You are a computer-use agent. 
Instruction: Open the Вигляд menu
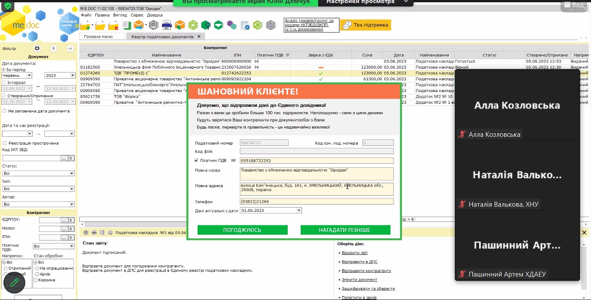pyautogui.click(x=120, y=15)
